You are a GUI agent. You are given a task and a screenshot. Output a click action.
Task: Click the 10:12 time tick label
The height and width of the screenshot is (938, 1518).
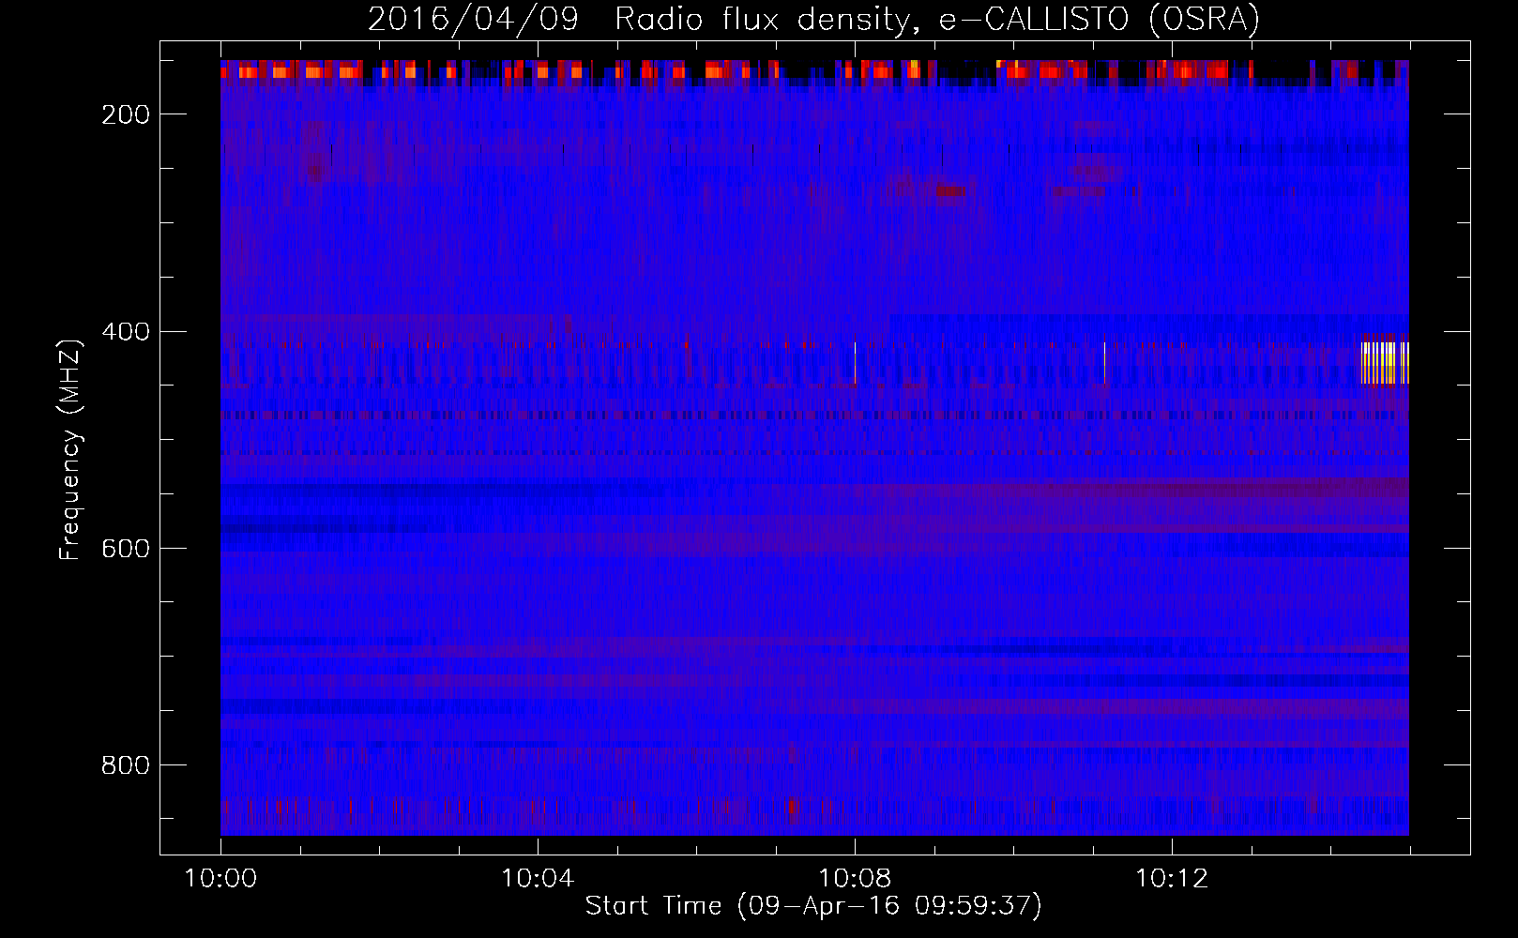(x=1172, y=879)
